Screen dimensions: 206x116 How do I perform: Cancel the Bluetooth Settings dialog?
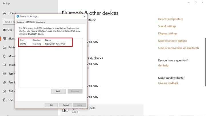[x=65, y=105]
